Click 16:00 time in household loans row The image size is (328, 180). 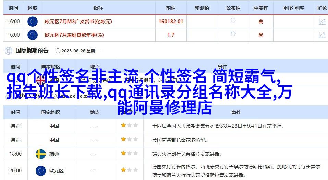14,35
